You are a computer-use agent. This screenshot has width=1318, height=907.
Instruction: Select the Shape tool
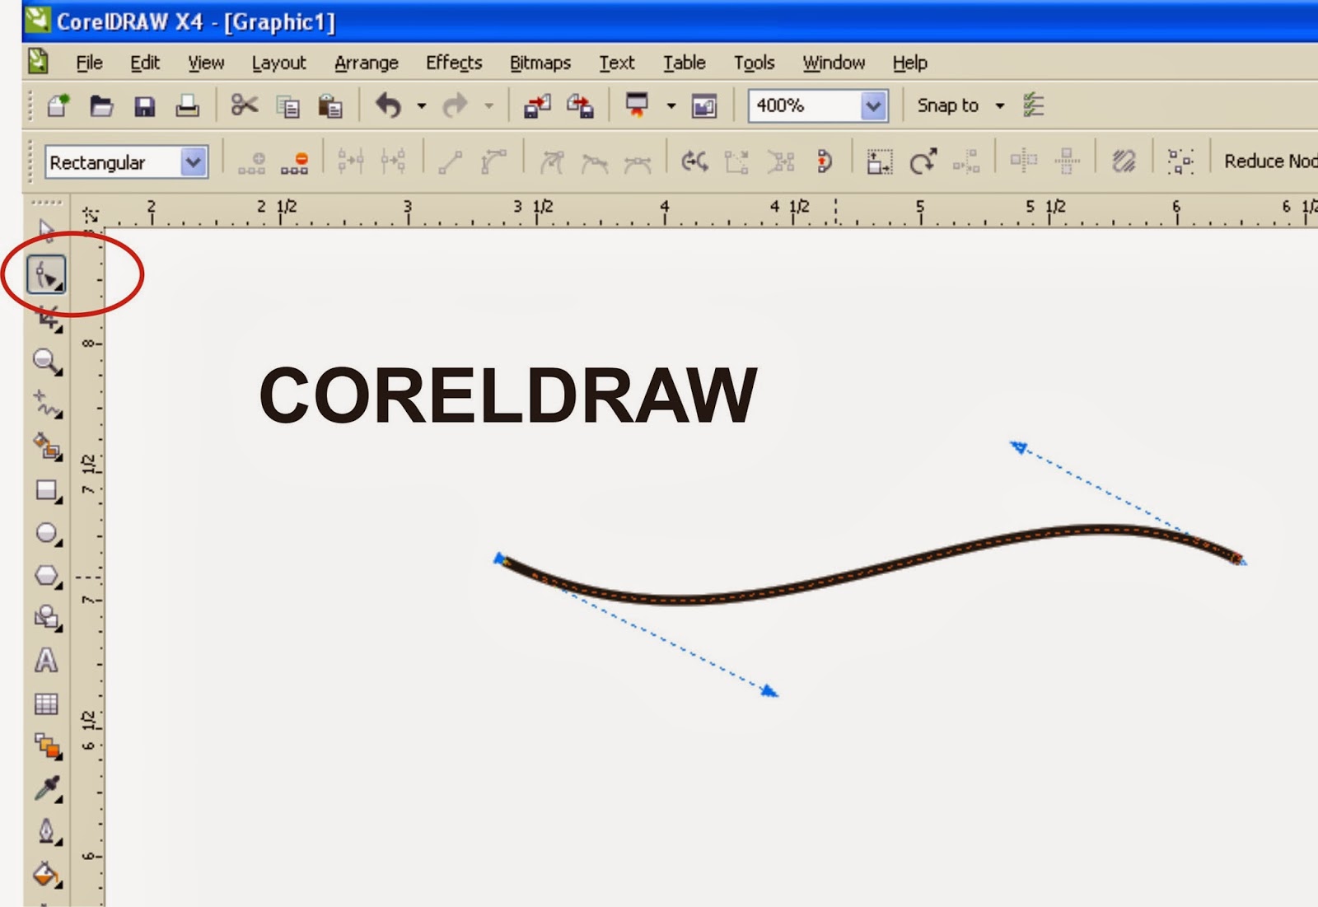(x=46, y=274)
